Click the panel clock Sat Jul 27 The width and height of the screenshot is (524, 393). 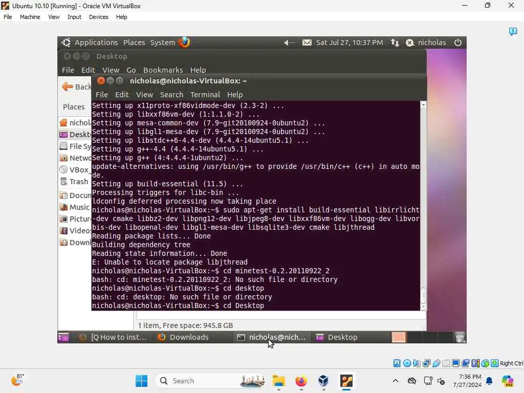(x=350, y=42)
